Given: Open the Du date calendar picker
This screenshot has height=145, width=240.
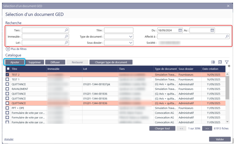Looking at the screenshot, I should click(x=180, y=30).
